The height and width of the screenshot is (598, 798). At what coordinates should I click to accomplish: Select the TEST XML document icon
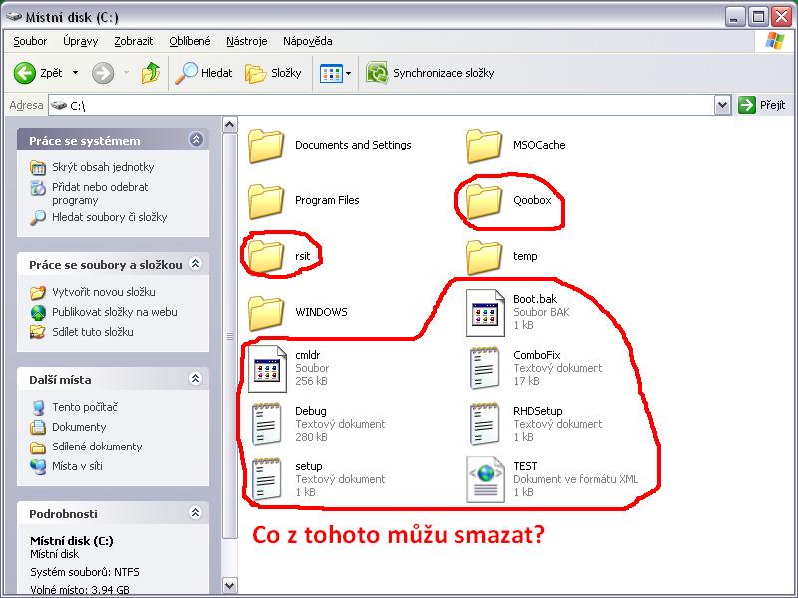coord(485,480)
